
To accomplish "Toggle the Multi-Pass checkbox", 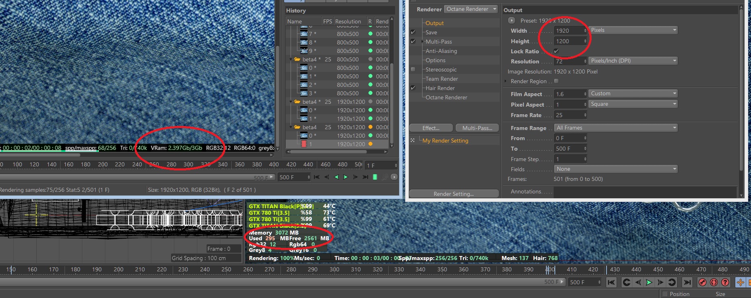I will pyautogui.click(x=413, y=42).
